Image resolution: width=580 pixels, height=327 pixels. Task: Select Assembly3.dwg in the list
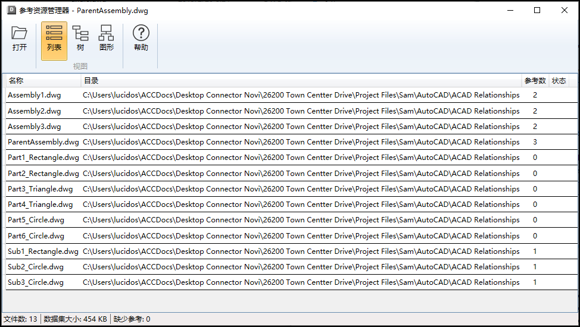tap(35, 127)
